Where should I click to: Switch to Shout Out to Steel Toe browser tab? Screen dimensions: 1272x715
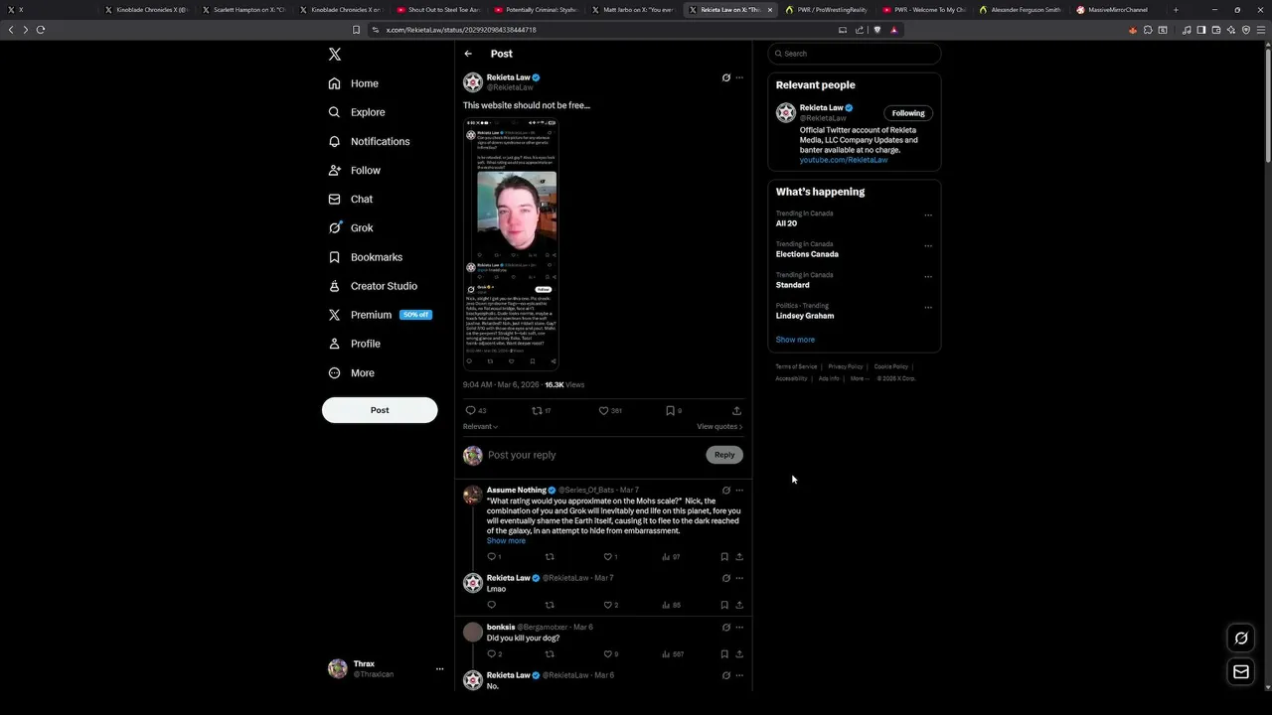437,10
